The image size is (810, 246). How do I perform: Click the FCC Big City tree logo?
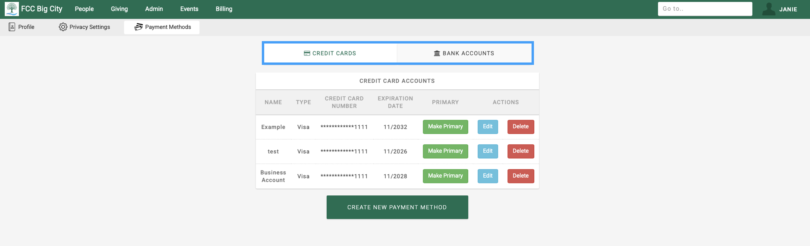[11, 8]
